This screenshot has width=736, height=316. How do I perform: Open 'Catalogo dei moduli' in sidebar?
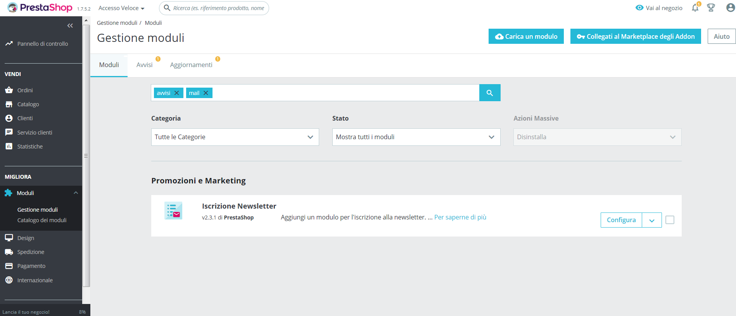[42, 220]
